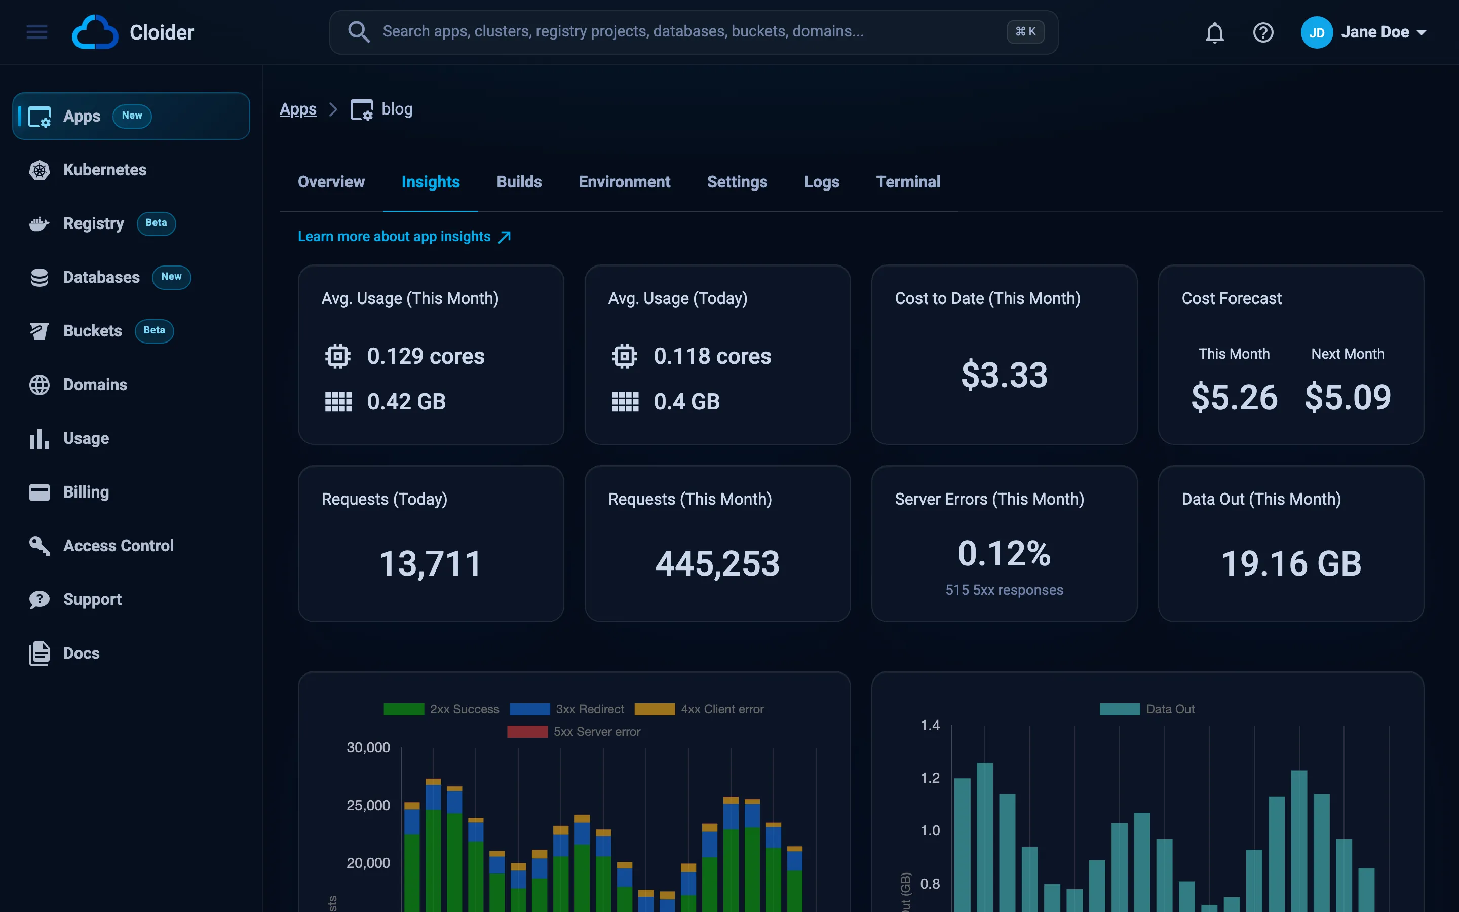Select the Insights tab
1459x912 pixels.
click(x=431, y=182)
